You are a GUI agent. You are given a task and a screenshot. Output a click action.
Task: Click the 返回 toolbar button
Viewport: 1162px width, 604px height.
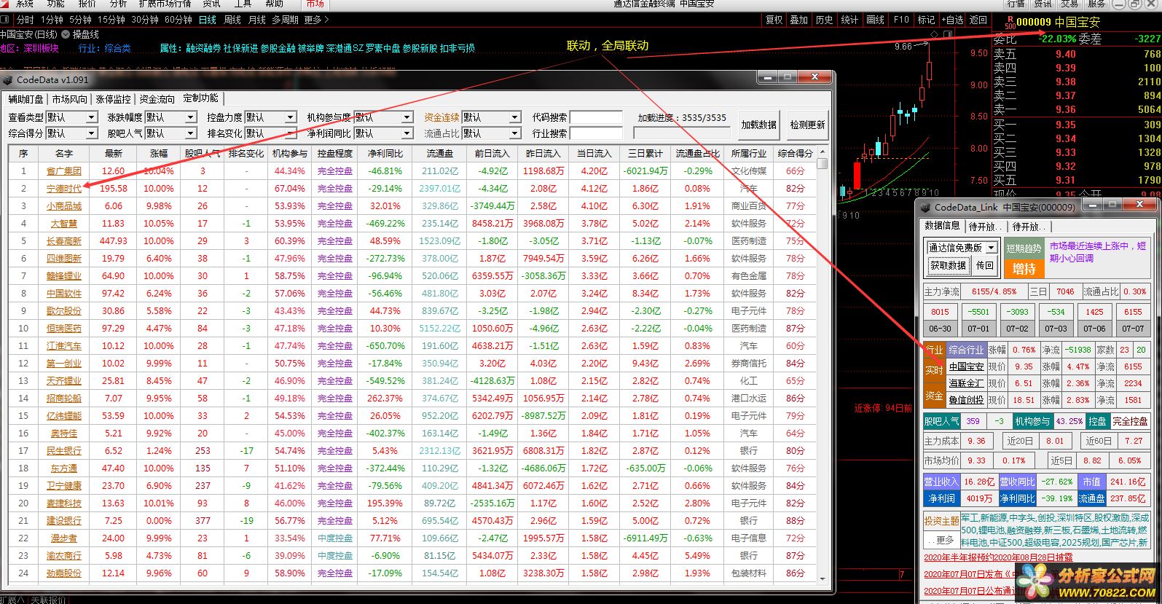coord(978,20)
